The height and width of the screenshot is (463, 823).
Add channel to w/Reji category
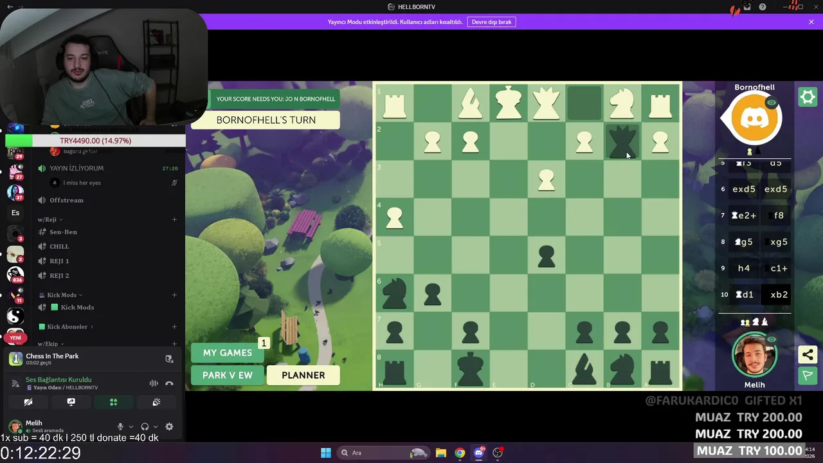(174, 220)
